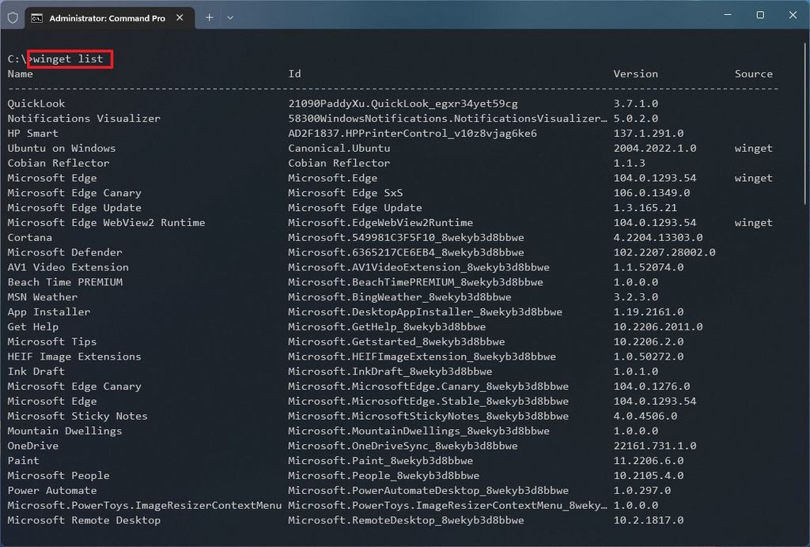This screenshot has width=810, height=547.
Task: Click the security shield icon in the title bar
Action: pos(13,17)
